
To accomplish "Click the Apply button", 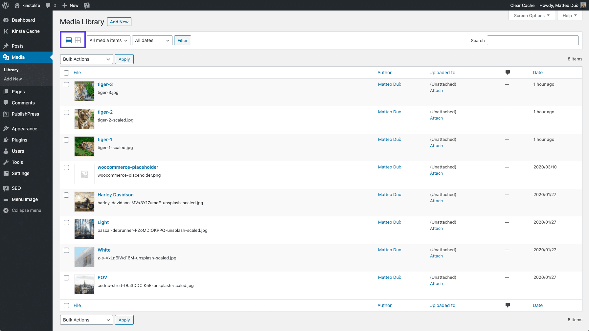I will (x=124, y=59).
